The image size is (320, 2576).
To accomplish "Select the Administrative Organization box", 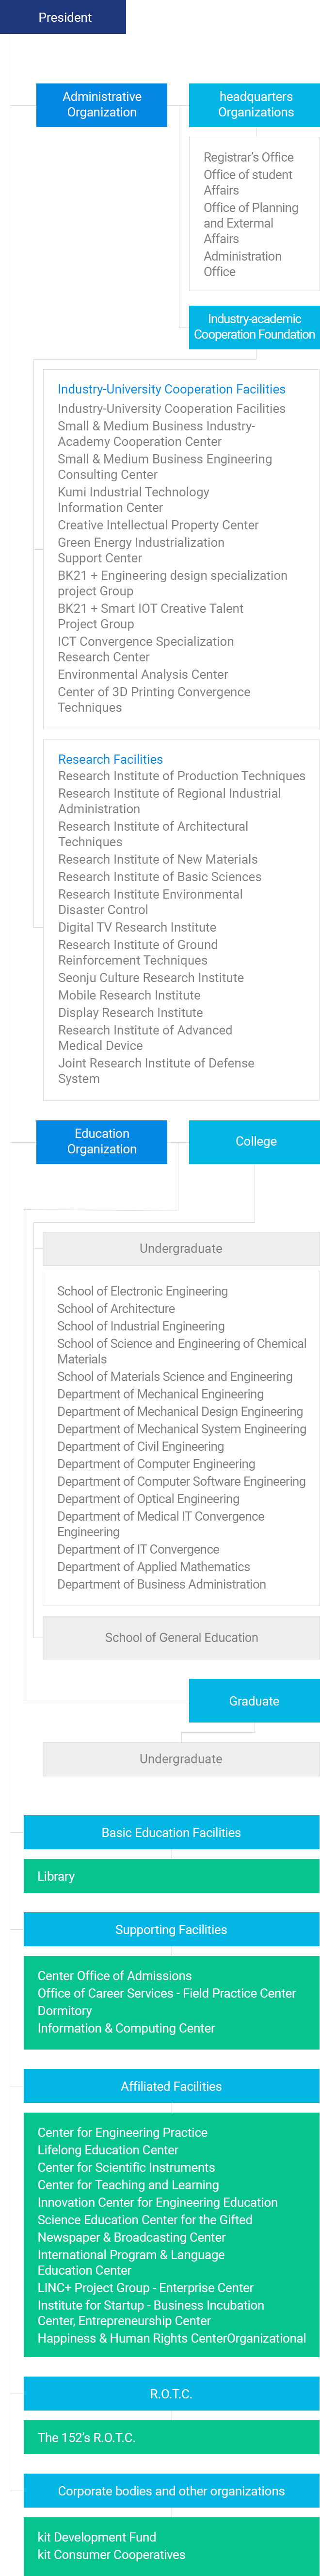I will coord(101,105).
